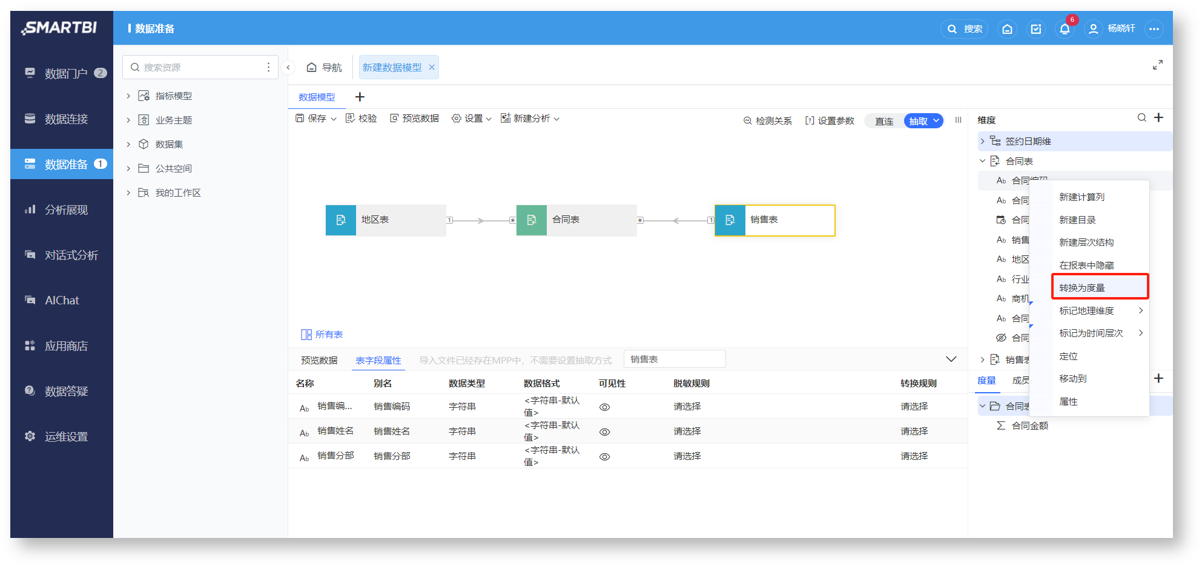The image size is (1202, 567).
Task: Open notifications bell icon
Action: 1065,29
